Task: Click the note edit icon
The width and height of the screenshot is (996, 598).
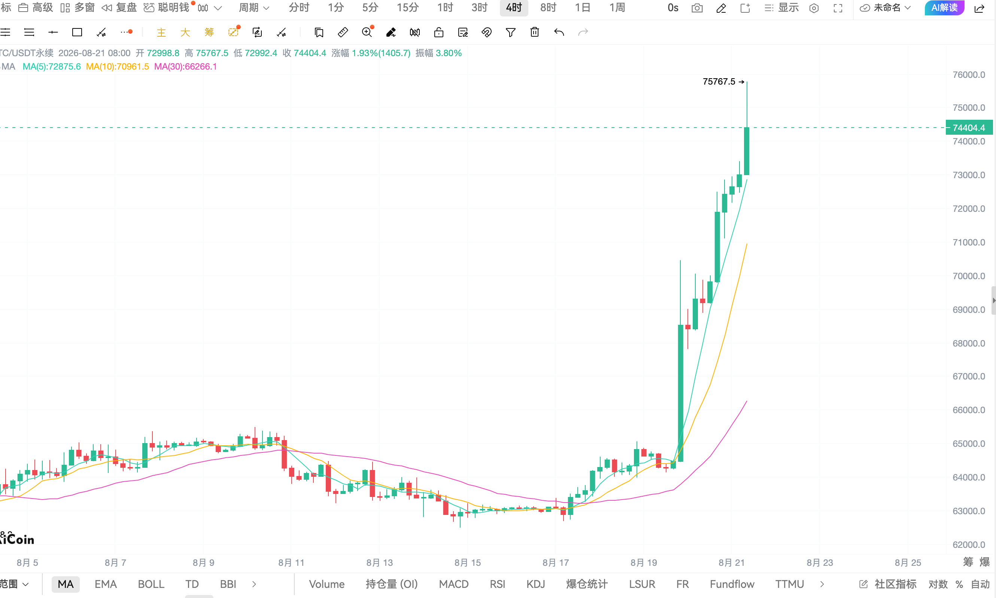Action: point(463,32)
